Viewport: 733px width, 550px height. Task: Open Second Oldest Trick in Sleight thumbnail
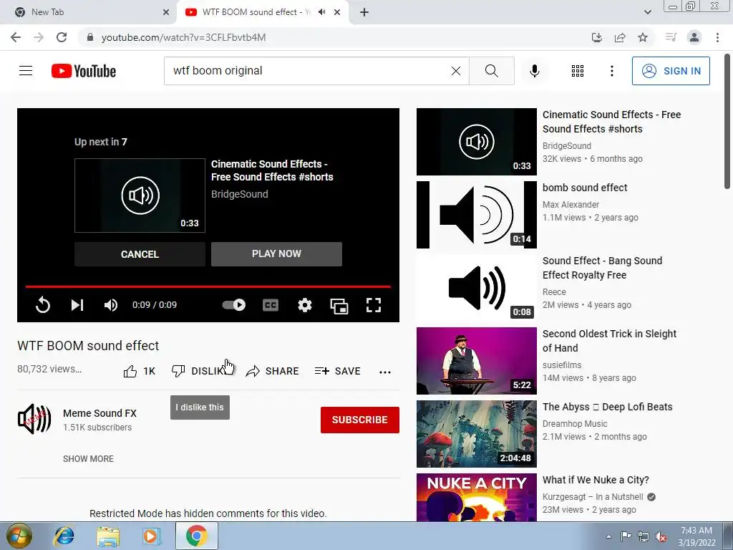476,361
